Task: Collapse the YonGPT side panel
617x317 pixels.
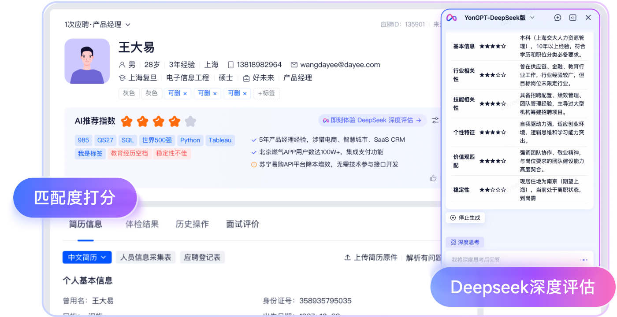Action: coord(572,18)
